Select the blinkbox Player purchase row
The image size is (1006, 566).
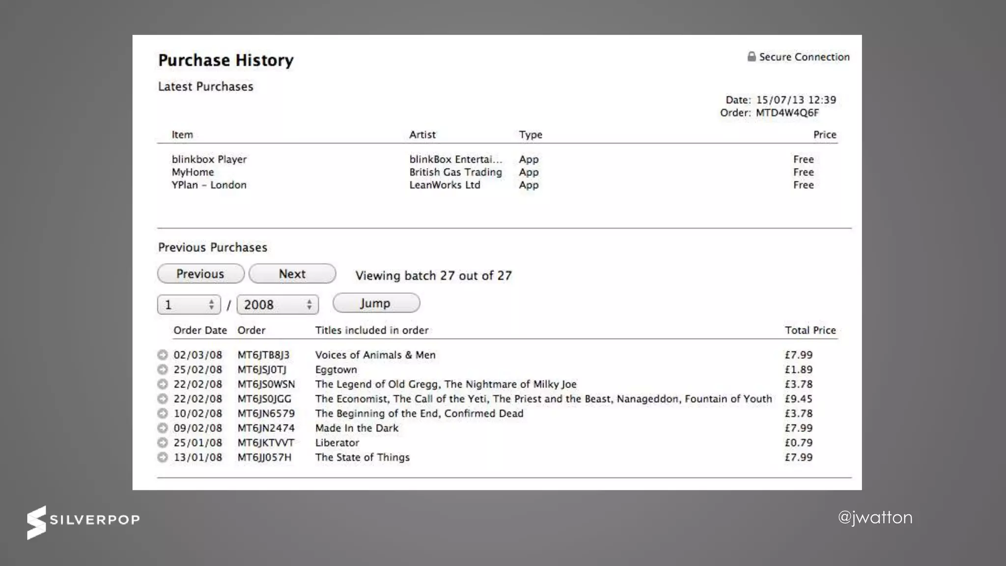(209, 159)
